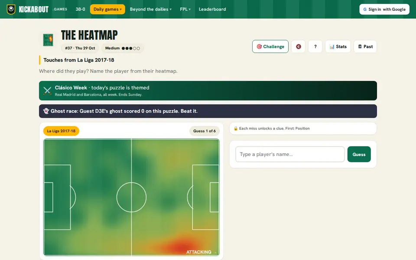Sign in with Google

click(384, 9)
